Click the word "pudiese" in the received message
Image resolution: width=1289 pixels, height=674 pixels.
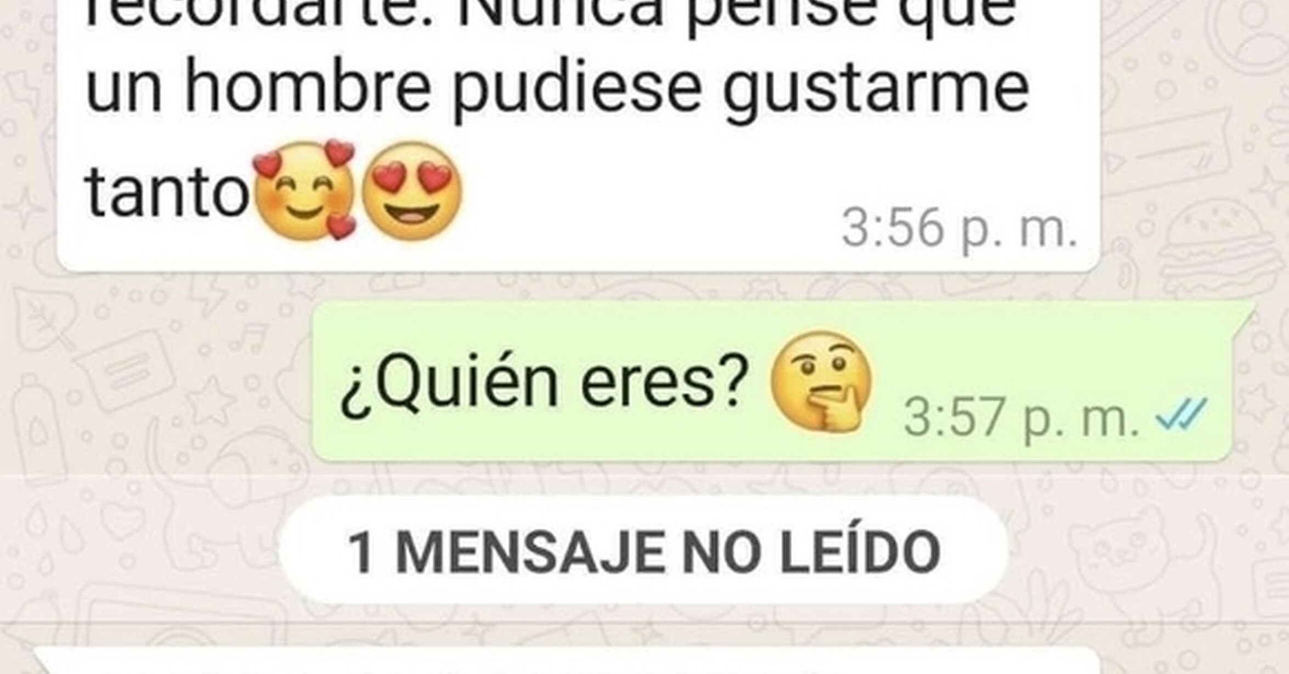point(576,91)
